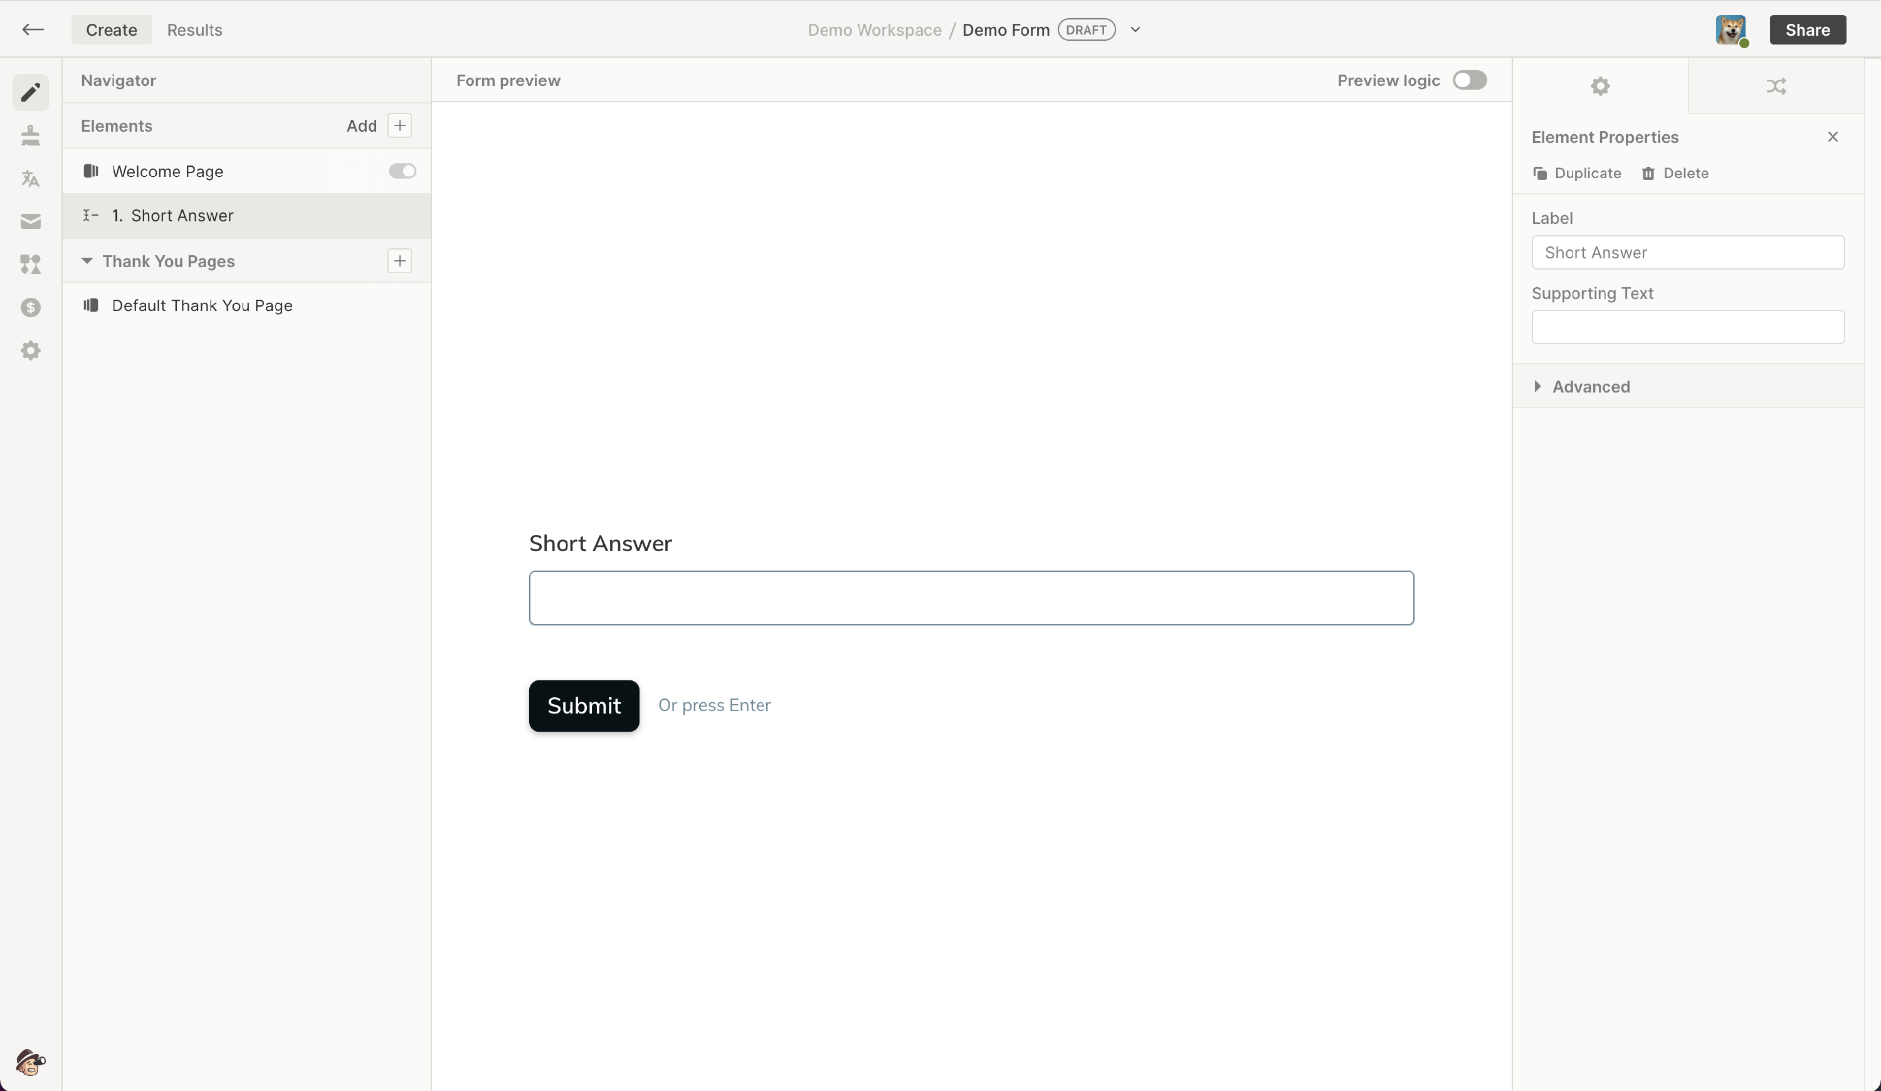Open the shapes integrations icon in sidebar
The height and width of the screenshot is (1091, 1881).
pyautogui.click(x=31, y=264)
